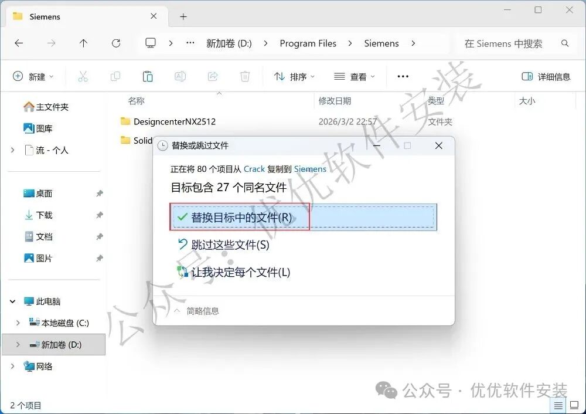Switch to details list view icon
This screenshot has height=414, width=586.
pyautogui.click(x=558, y=405)
